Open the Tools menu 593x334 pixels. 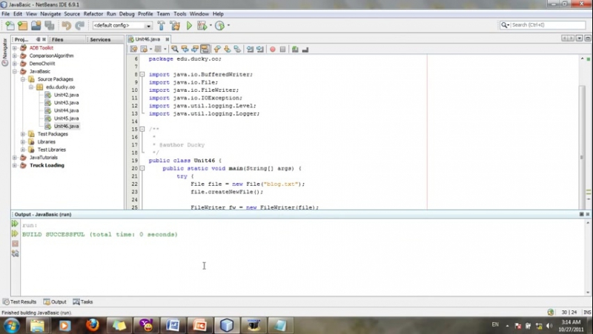[x=179, y=13]
